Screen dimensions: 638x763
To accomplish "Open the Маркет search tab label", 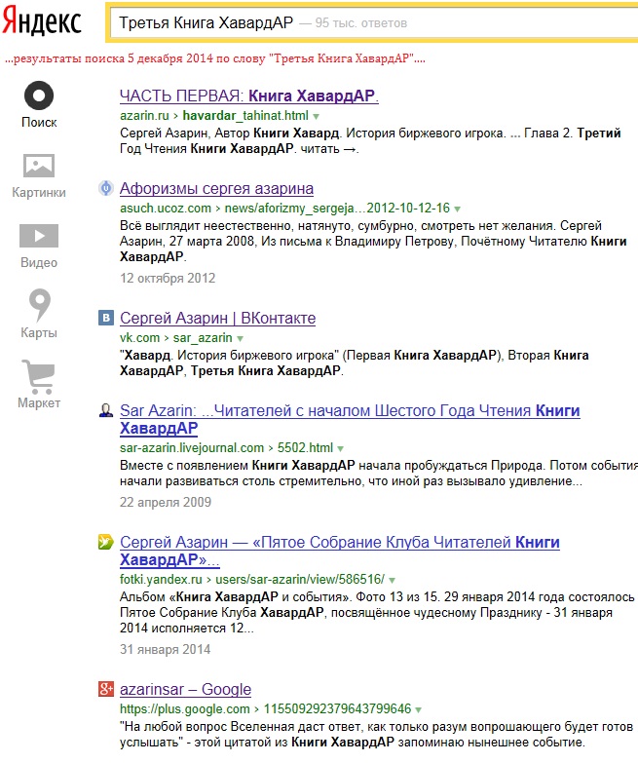I will pyautogui.click(x=39, y=402).
